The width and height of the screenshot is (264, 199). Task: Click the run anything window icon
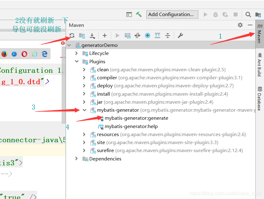point(129,15)
